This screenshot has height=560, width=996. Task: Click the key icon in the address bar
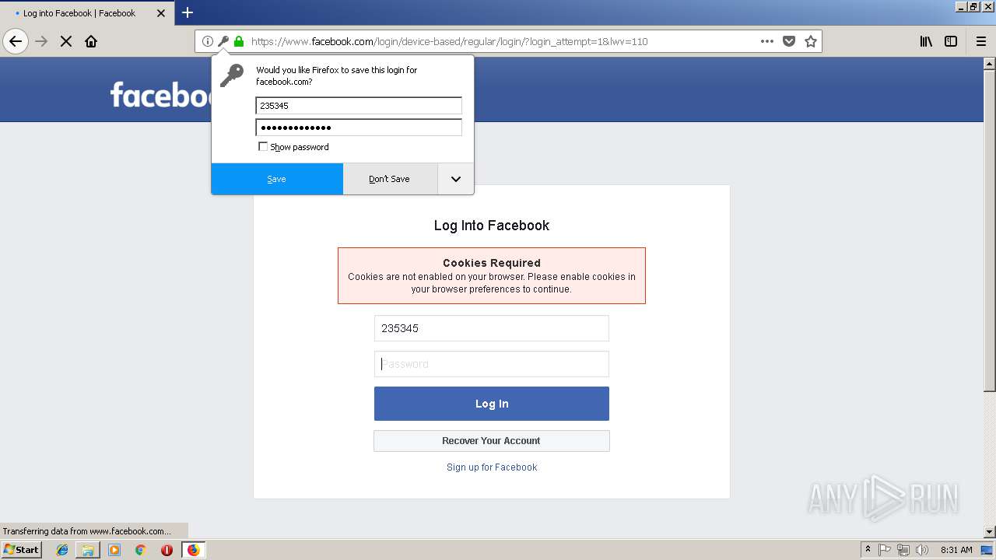(223, 41)
